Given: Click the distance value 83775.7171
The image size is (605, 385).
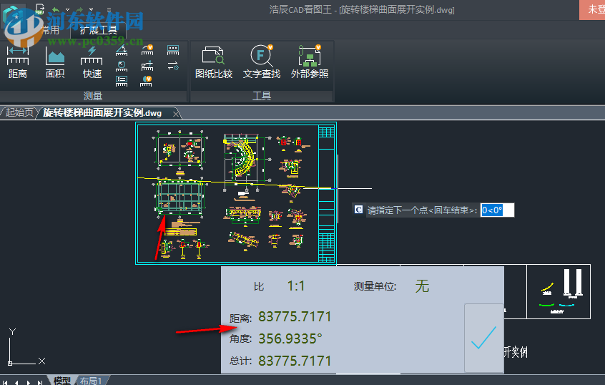Looking at the screenshot, I should (295, 316).
